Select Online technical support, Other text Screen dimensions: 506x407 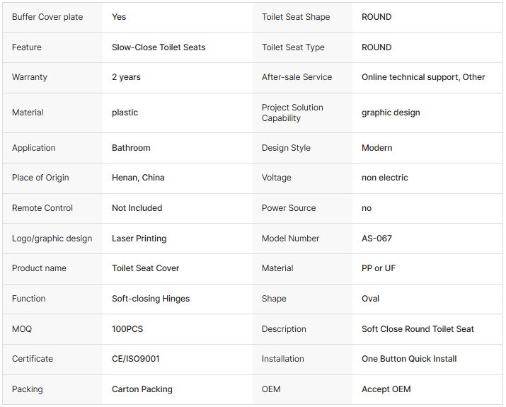click(x=423, y=77)
